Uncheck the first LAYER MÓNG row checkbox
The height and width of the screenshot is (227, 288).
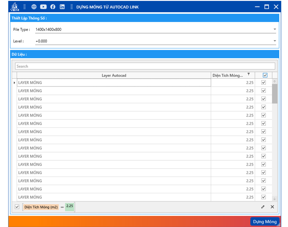(263, 83)
